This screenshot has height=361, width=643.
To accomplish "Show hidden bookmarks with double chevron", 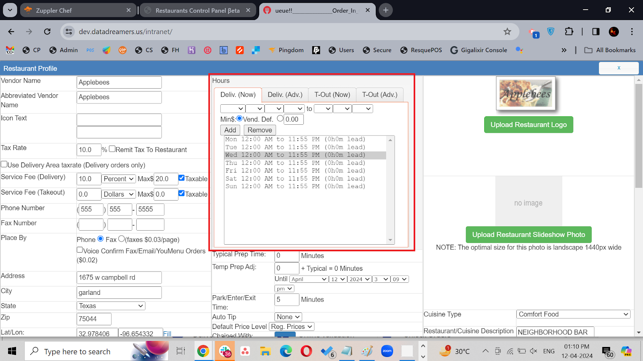I will point(564,50).
